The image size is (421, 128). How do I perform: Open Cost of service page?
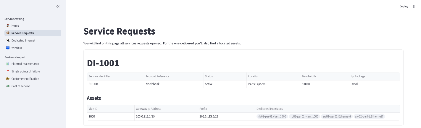33,86
